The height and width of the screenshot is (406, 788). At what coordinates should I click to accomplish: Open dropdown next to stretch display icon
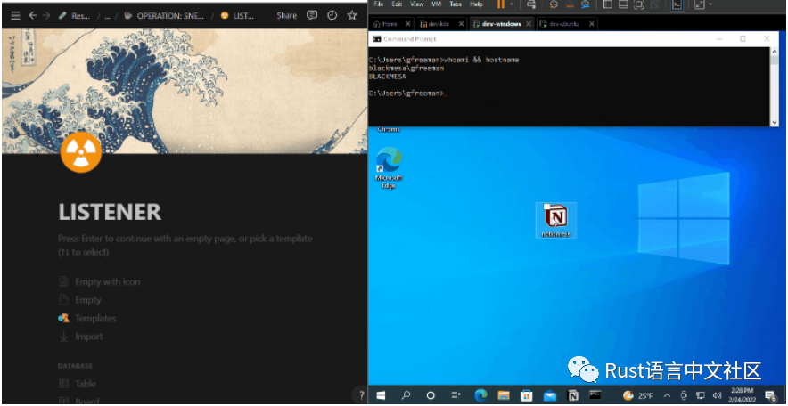710,4
